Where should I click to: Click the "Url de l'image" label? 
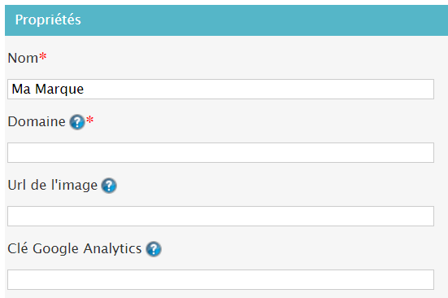(53, 186)
